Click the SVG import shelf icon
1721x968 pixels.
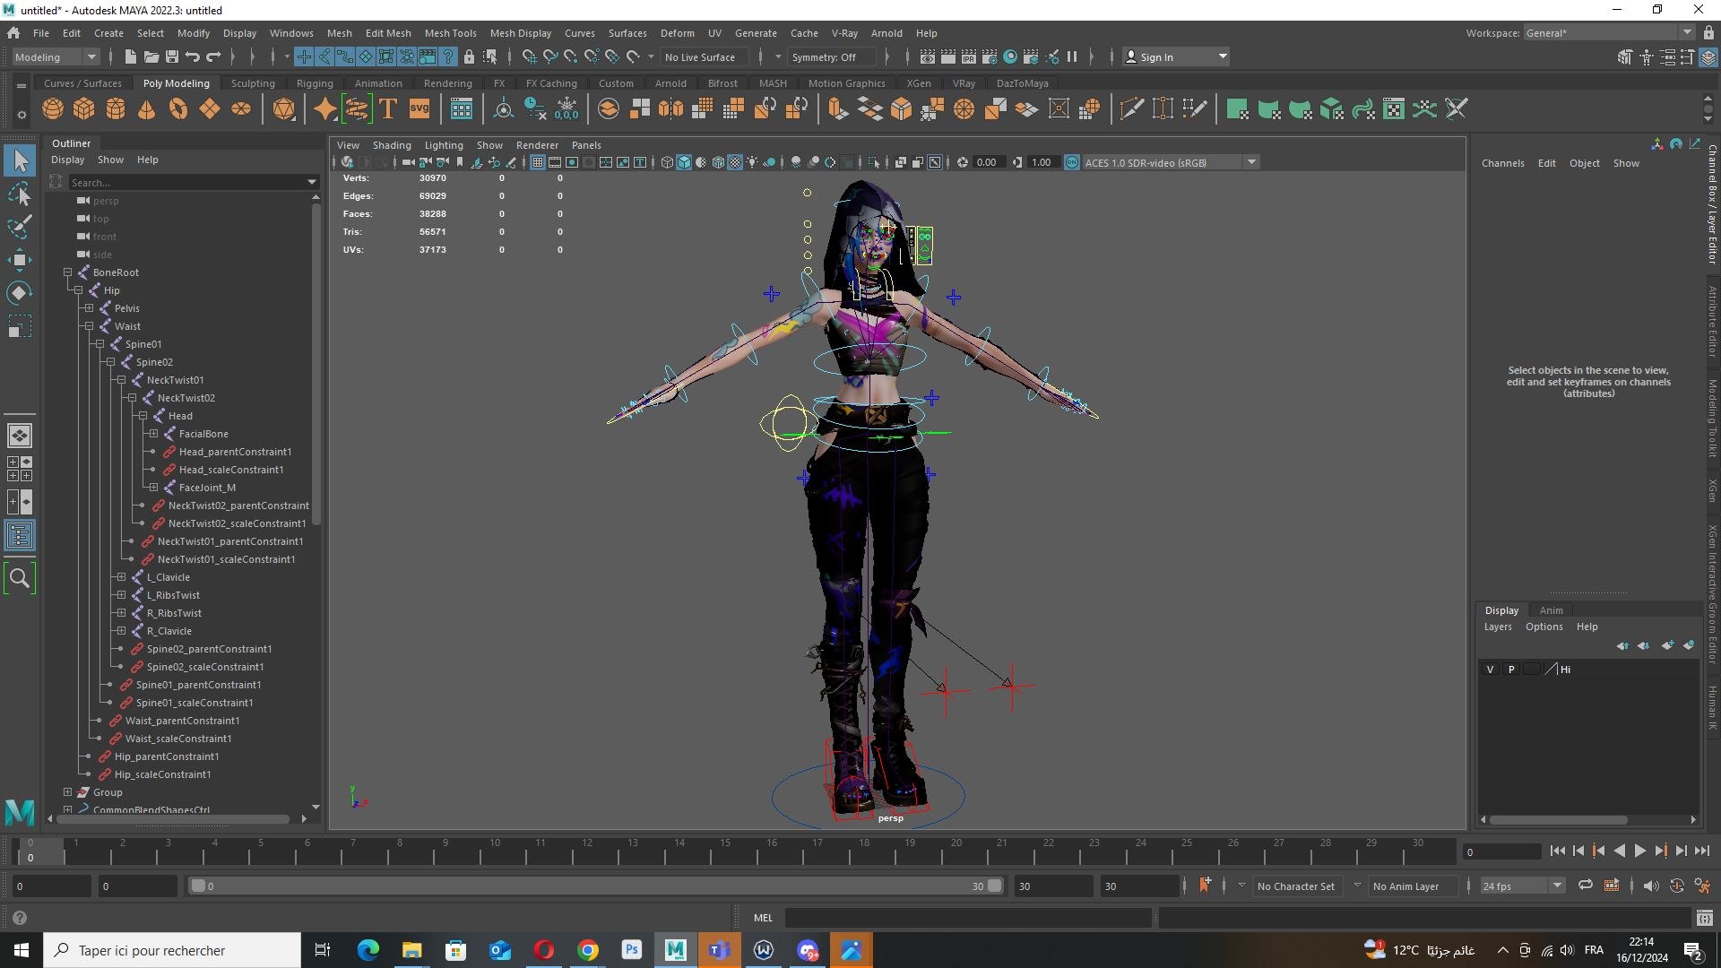[x=419, y=109]
